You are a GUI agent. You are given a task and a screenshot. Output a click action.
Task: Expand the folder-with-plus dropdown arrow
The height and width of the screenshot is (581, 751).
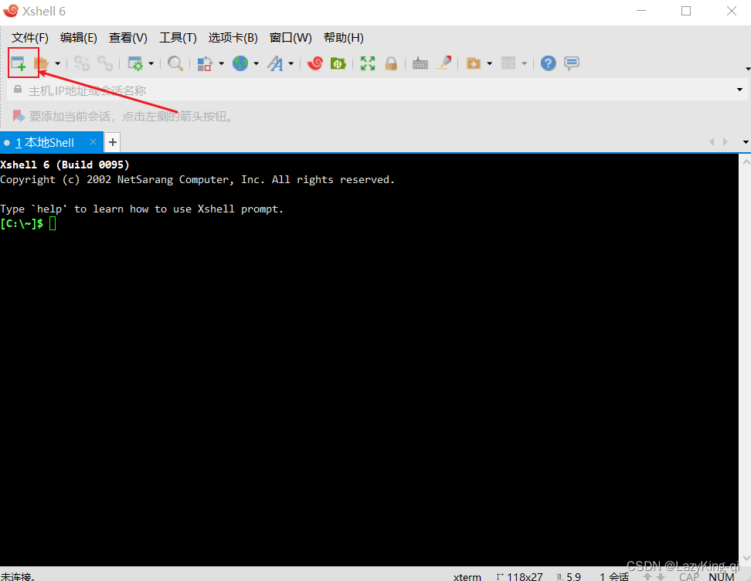(490, 63)
